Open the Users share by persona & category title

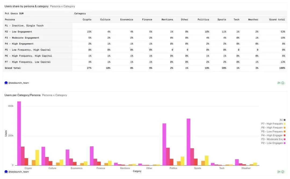(x=26, y=6)
